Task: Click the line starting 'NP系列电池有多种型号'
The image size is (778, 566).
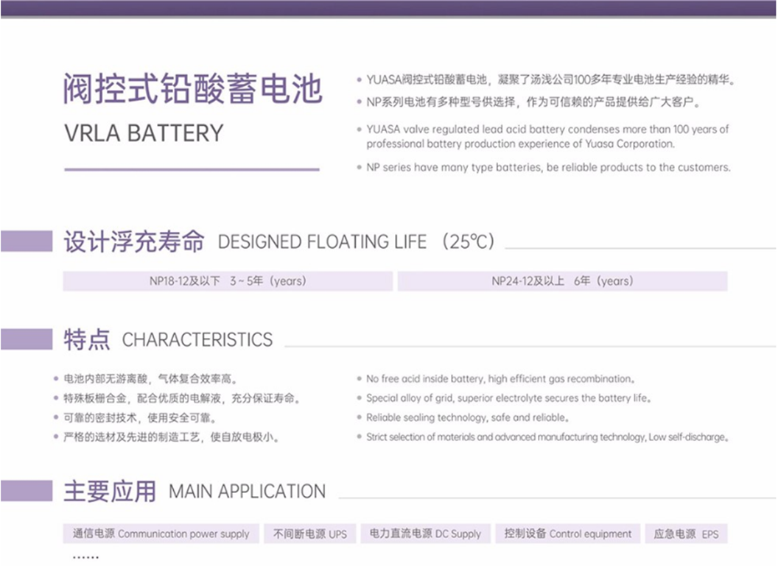Action: tap(533, 102)
